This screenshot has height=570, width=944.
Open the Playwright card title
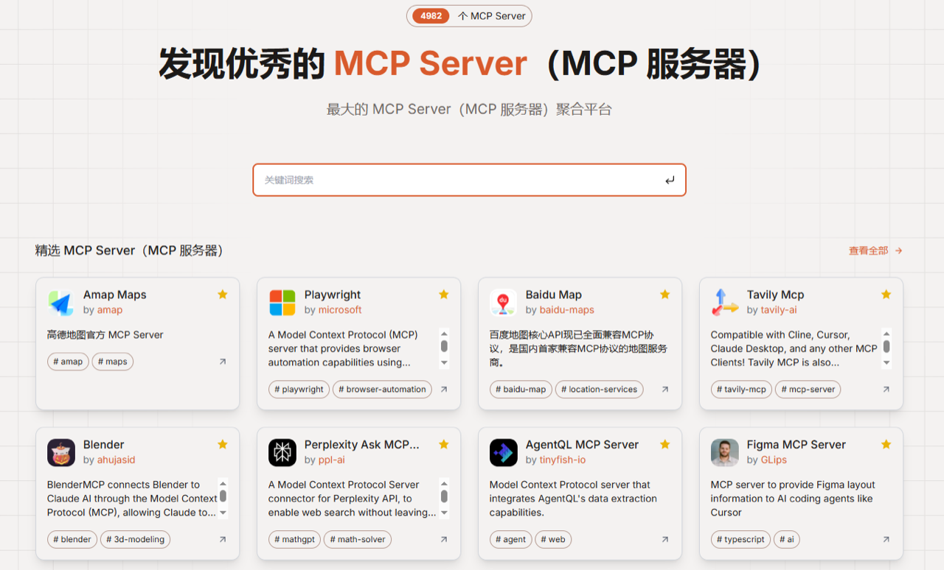coord(333,295)
